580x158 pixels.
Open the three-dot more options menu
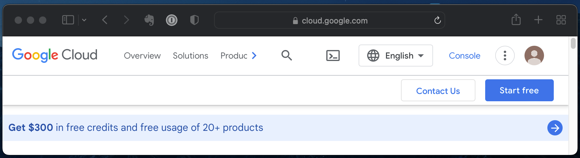pos(505,56)
